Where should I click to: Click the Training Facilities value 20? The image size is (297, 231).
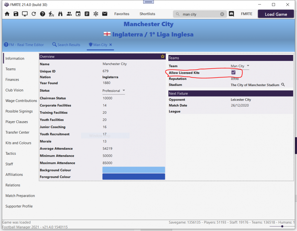105,113
